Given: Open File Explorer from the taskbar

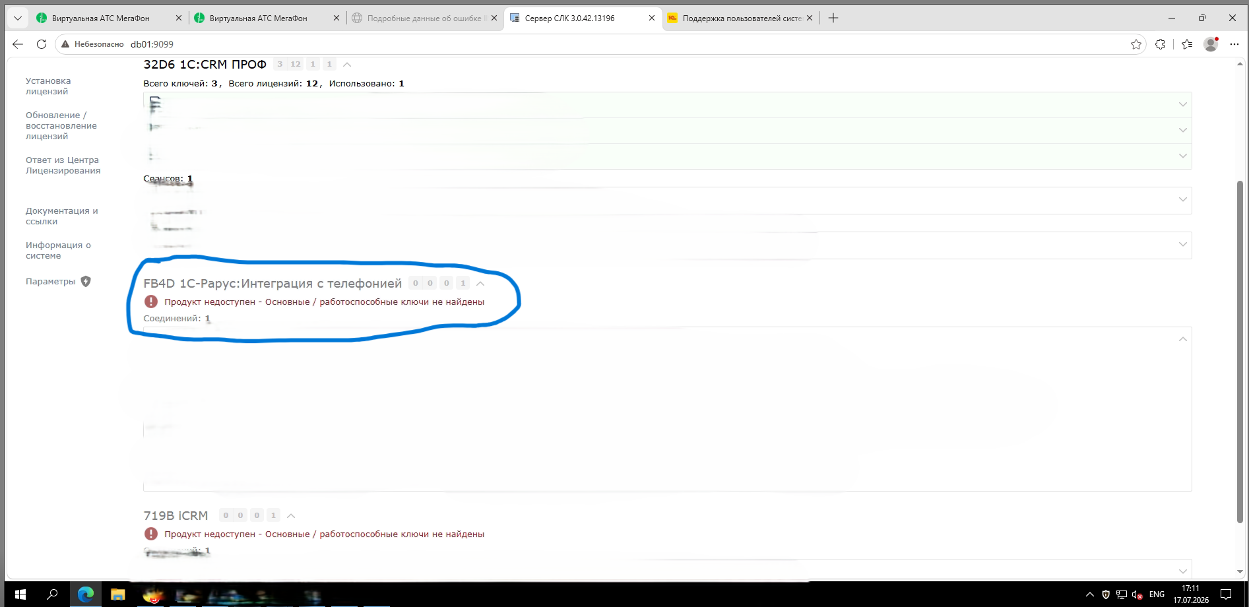Looking at the screenshot, I should 118,594.
